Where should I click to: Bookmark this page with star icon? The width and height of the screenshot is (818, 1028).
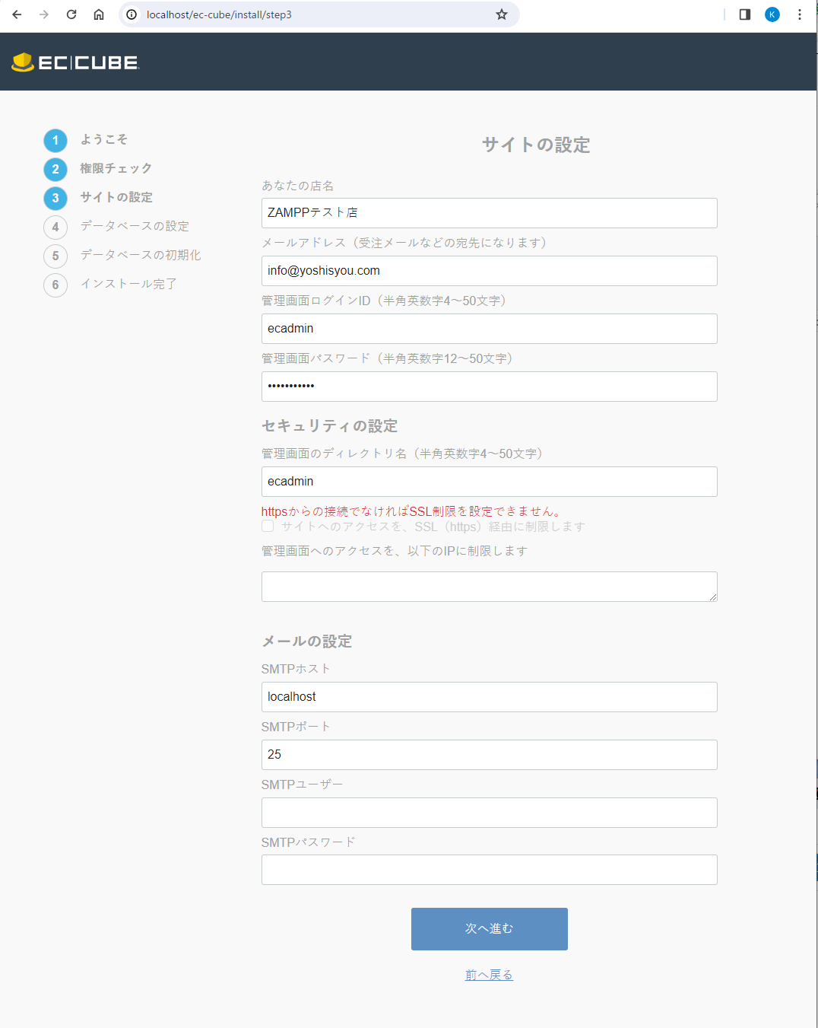point(502,14)
